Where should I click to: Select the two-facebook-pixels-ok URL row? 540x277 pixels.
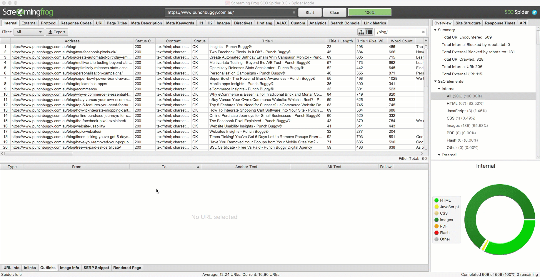coord(212,52)
